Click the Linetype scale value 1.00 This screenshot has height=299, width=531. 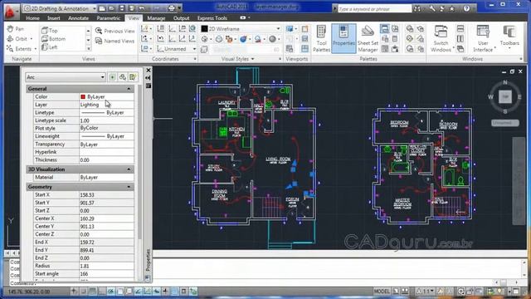coord(85,120)
